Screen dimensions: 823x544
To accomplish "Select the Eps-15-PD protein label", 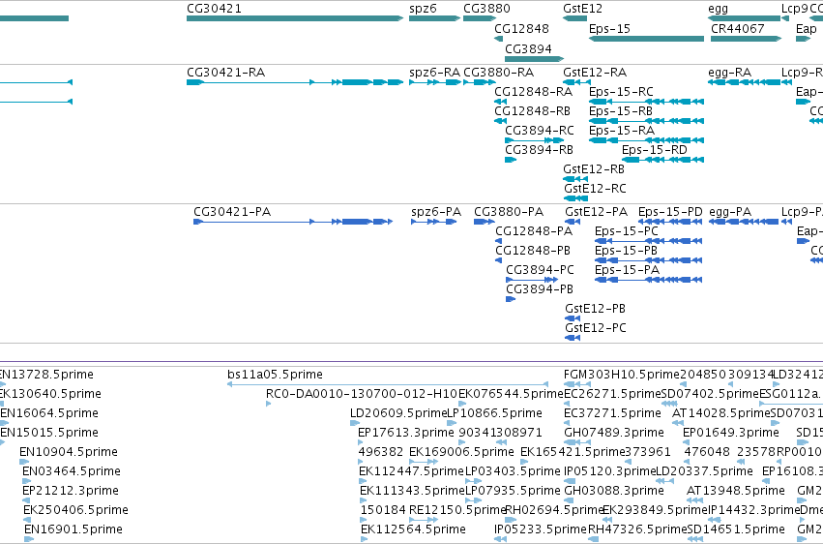I will pyautogui.click(x=670, y=212).
